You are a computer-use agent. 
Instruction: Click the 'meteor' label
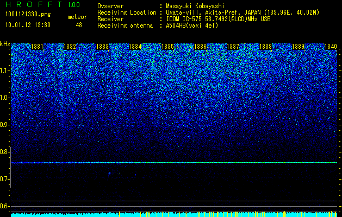tap(77, 17)
